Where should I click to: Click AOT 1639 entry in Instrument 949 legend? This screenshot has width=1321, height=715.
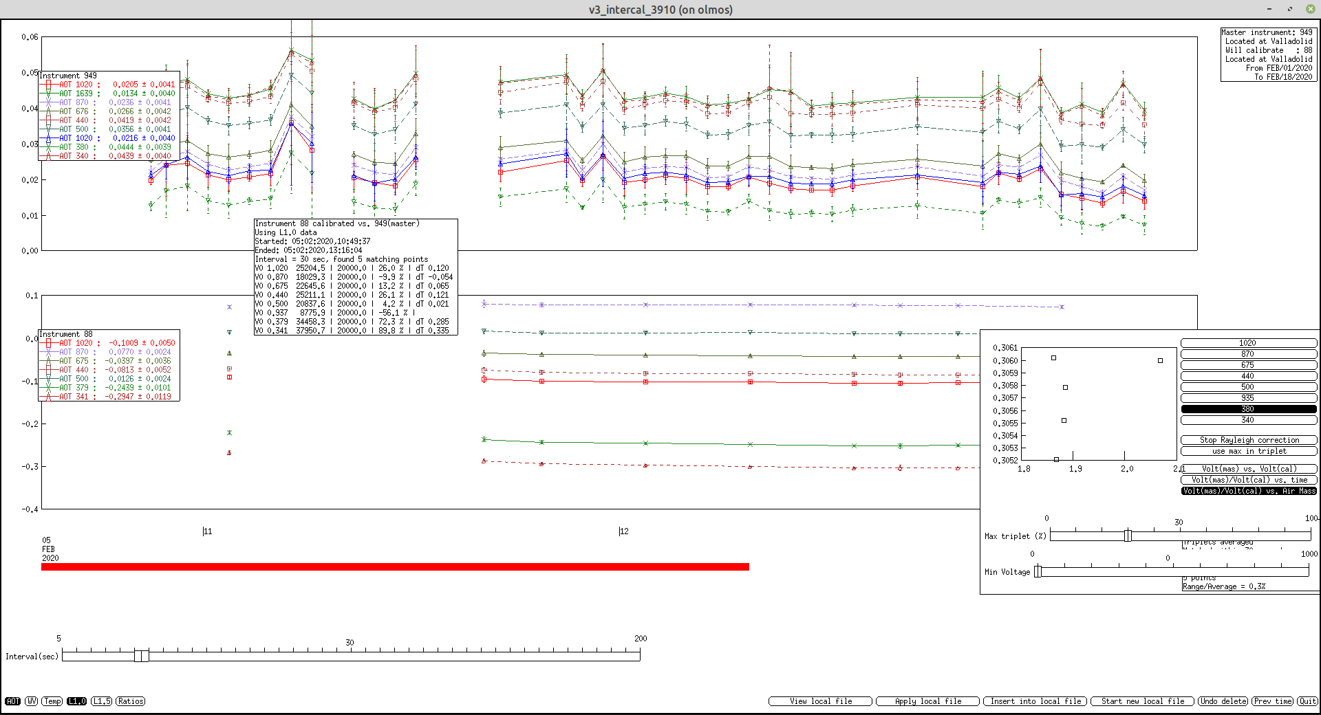tap(107, 93)
